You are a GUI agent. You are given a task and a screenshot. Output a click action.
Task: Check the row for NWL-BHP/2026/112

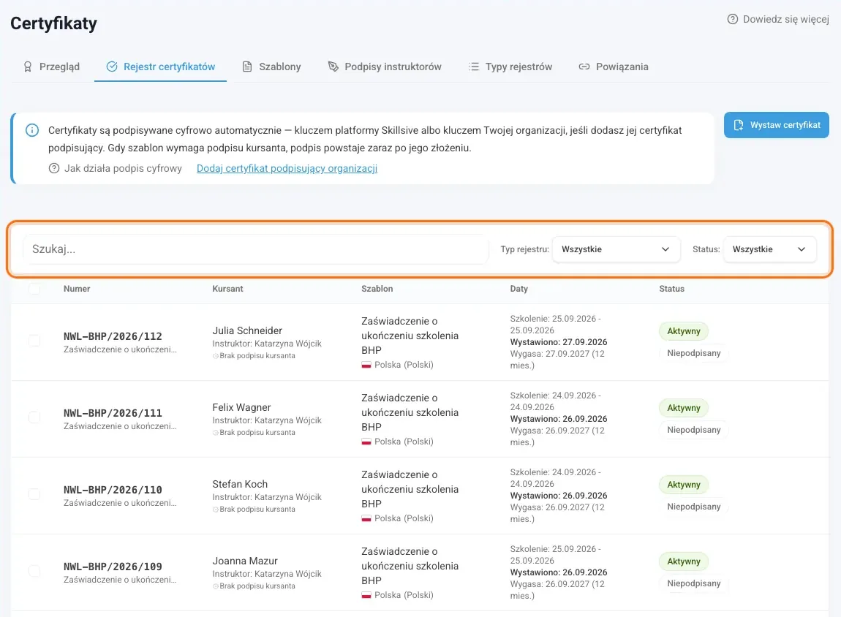click(x=34, y=341)
